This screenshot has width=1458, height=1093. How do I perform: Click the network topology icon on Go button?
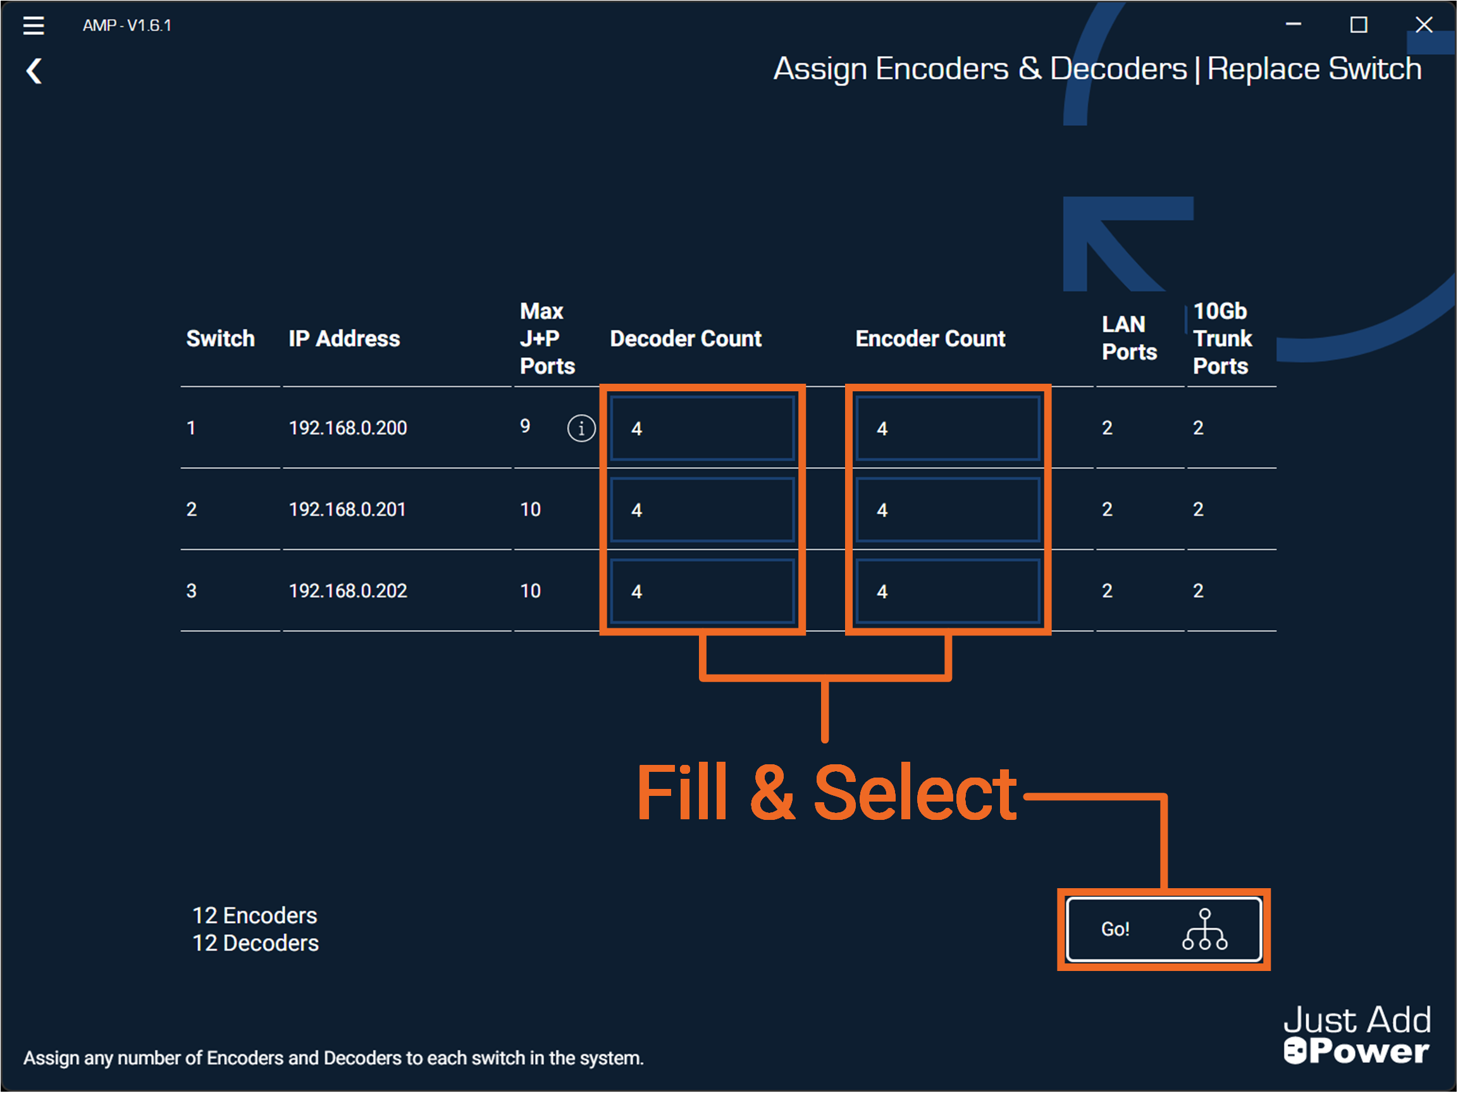pyautogui.click(x=1204, y=929)
